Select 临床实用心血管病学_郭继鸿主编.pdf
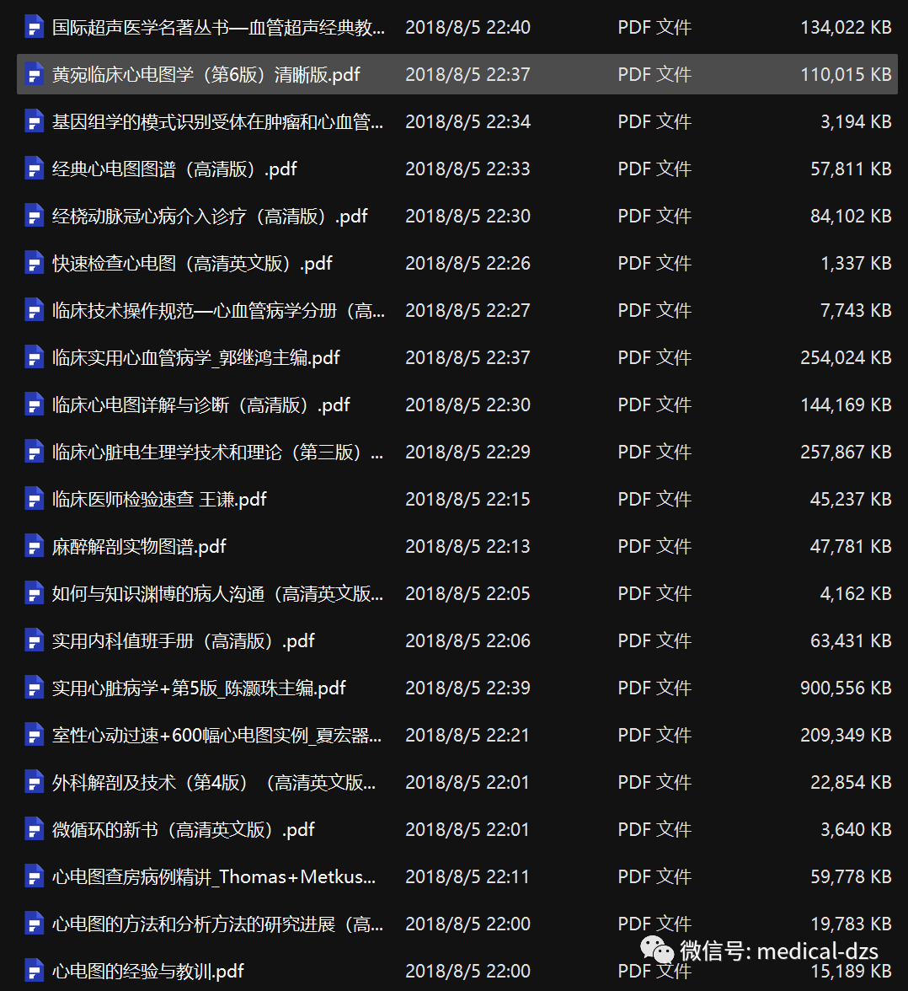The image size is (908, 991). (195, 358)
